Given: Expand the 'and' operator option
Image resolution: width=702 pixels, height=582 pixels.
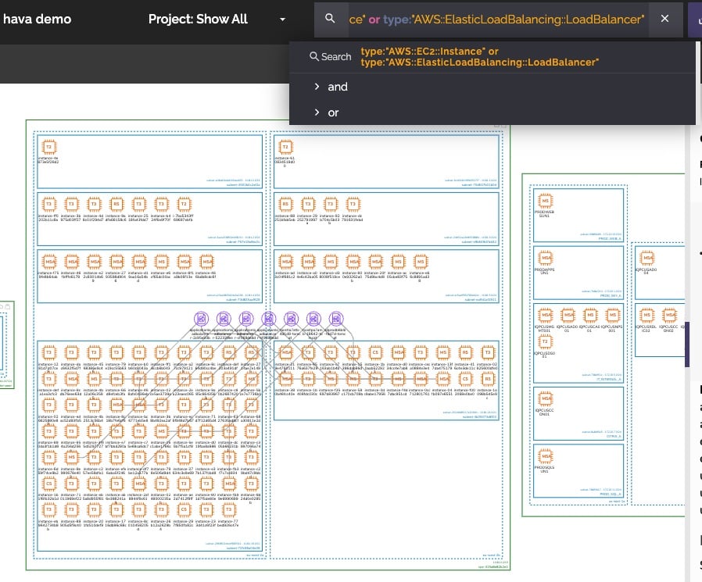Looking at the screenshot, I should [x=338, y=87].
